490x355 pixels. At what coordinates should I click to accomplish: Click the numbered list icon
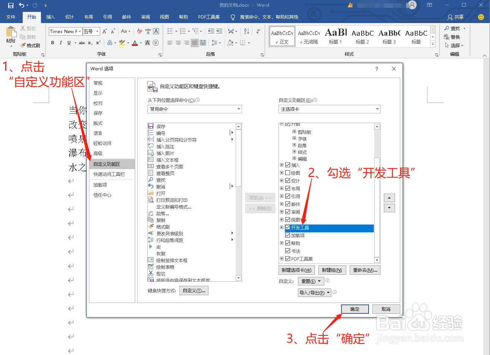[x=183, y=31]
